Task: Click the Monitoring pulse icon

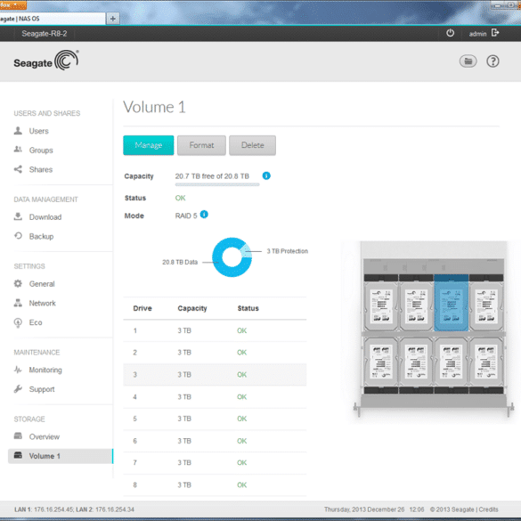Action: coord(18,370)
